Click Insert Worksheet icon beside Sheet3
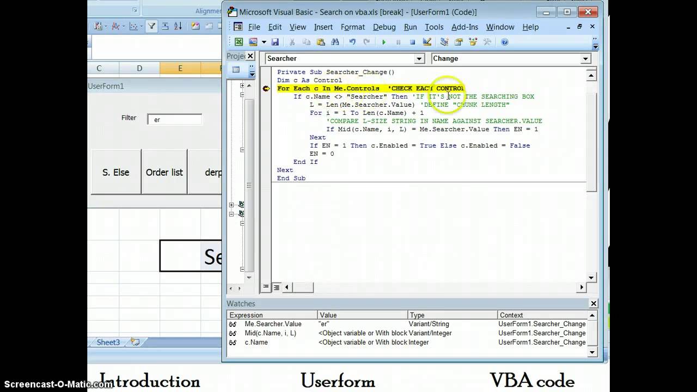 (x=135, y=342)
